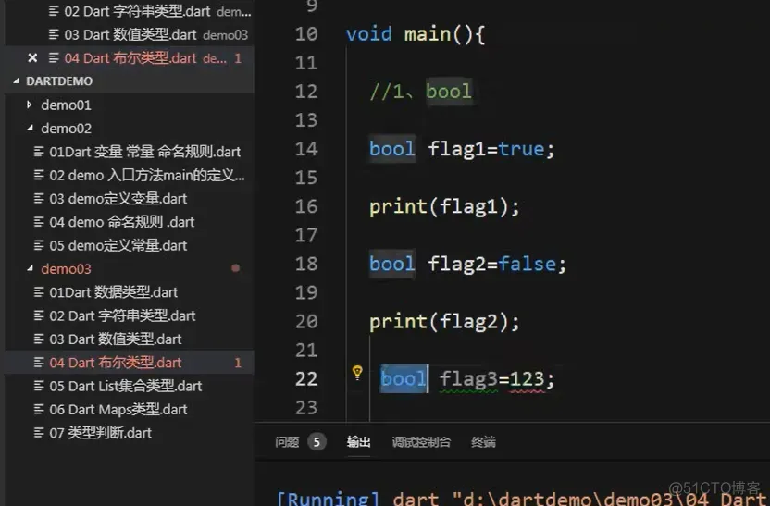Click the file icon of 03 demo定义变量.dart
This screenshot has width=770, height=506.
pos(39,198)
